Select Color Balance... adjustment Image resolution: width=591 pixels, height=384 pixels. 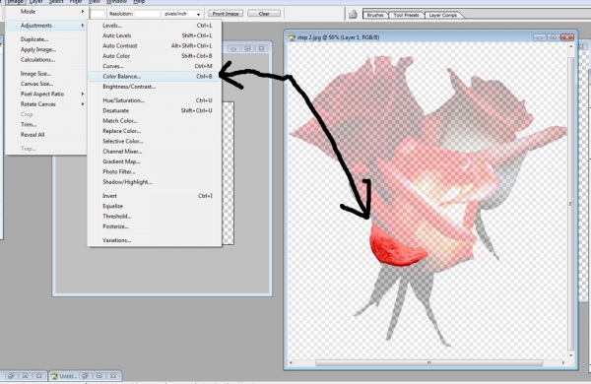(x=155, y=76)
